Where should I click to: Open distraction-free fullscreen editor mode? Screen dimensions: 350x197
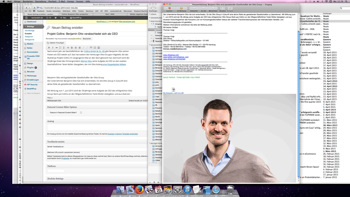(x=95, y=47)
